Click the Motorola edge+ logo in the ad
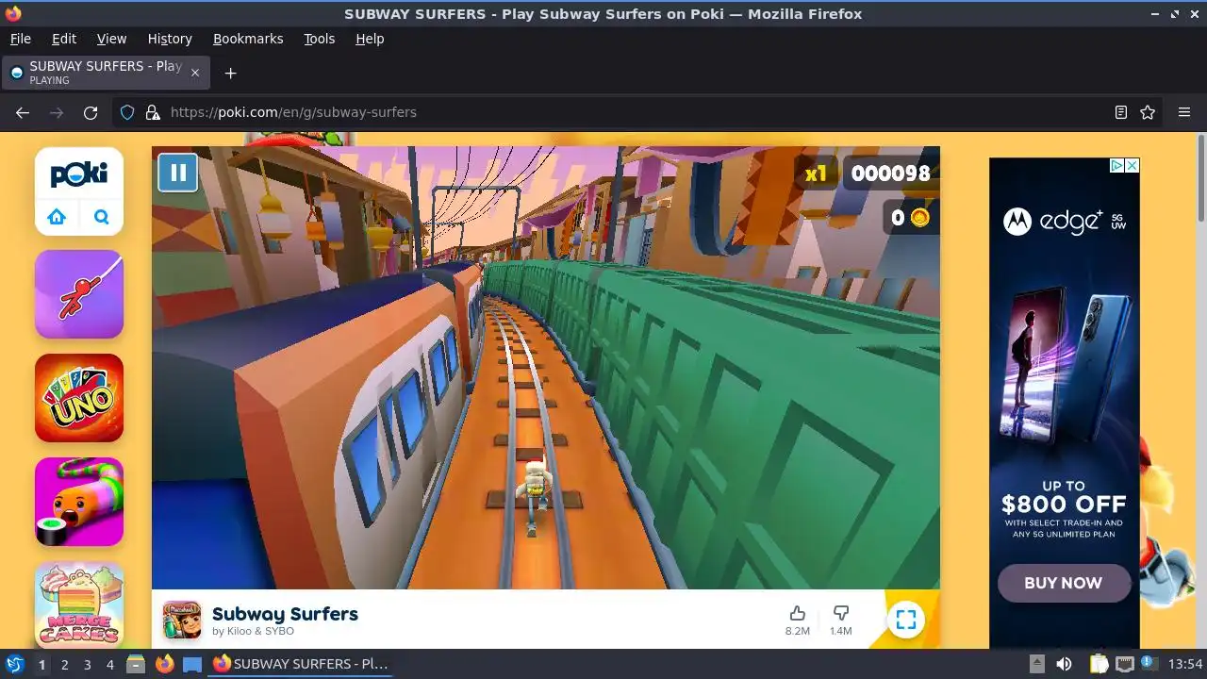 1065,222
